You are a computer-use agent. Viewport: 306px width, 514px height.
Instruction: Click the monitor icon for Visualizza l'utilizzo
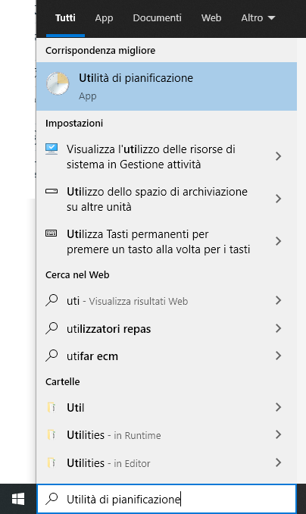[52, 149]
